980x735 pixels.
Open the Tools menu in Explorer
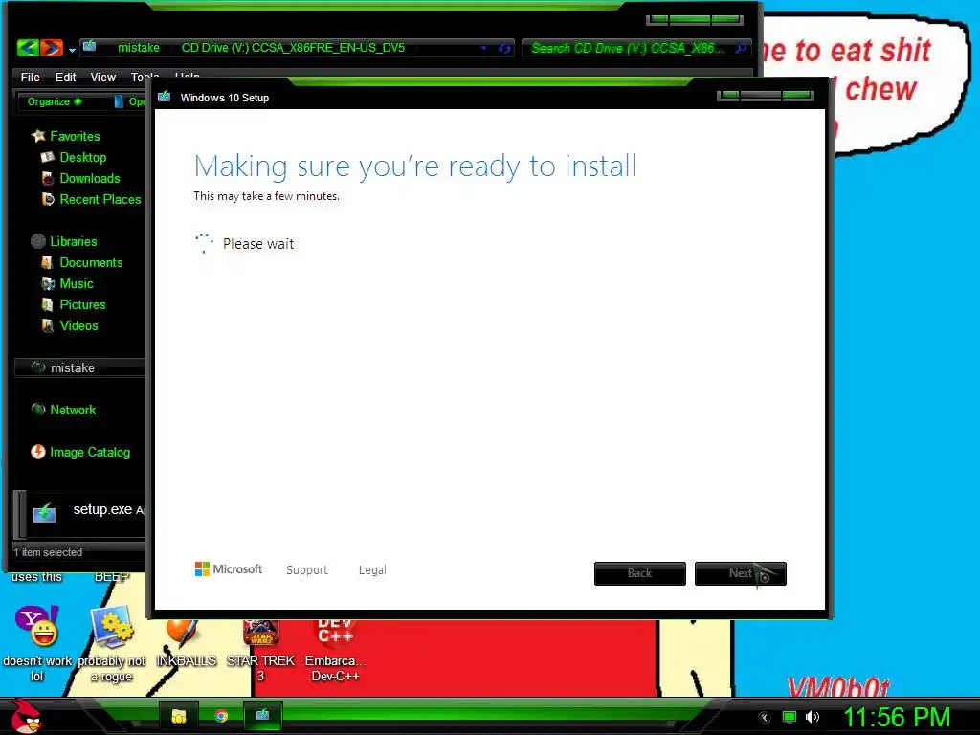tap(145, 78)
